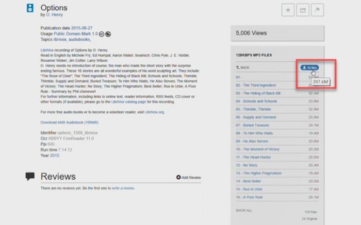Viewport: 361px width, 225px height.
Task: Open the audiobooks topic link
Action: point(79,40)
